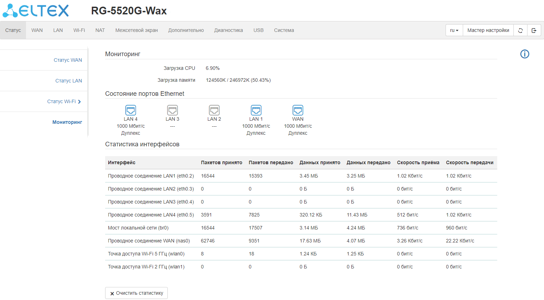Screen dimensions: 544x300
Task: Click the Eltex logo
Action: tap(36, 11)
